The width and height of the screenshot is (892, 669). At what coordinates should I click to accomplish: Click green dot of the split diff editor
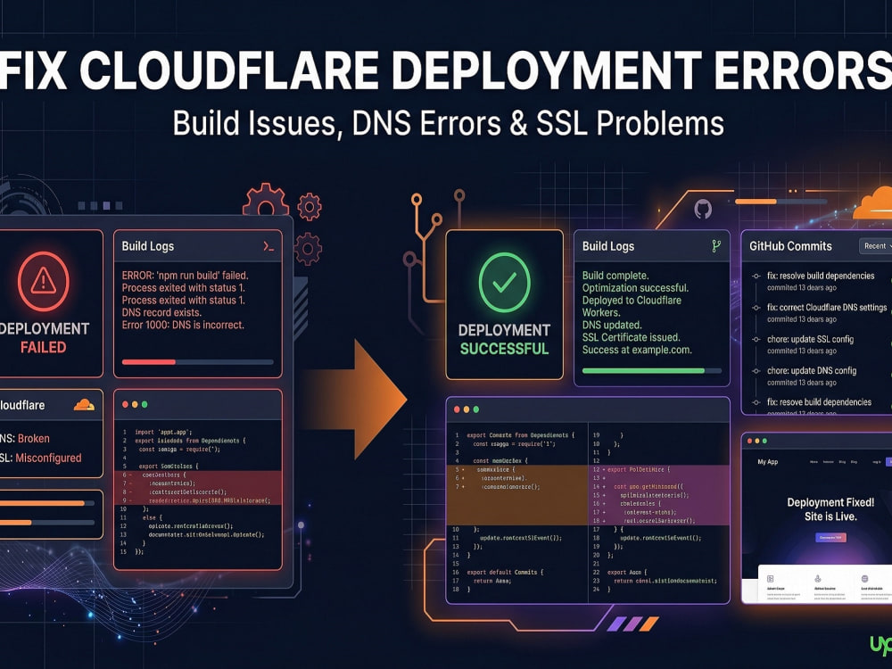coord(476,409)
